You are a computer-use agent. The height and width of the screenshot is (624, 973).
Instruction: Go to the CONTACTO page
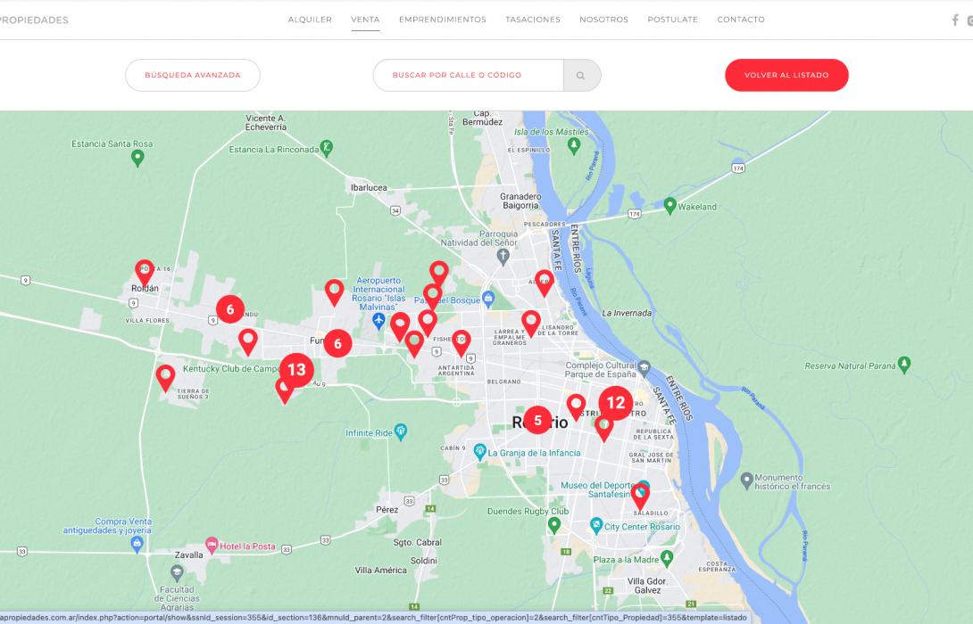pos(741,20)
